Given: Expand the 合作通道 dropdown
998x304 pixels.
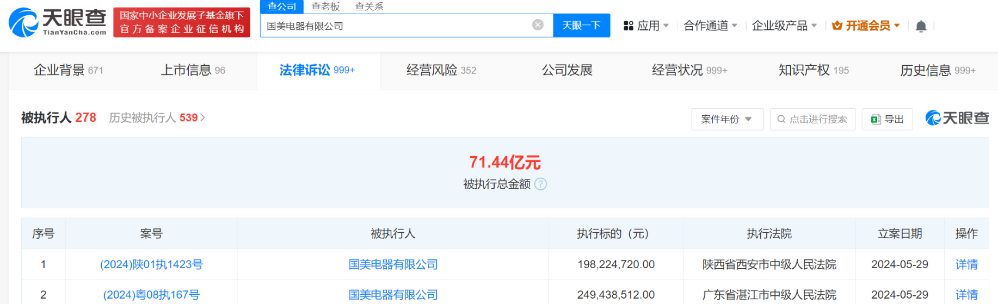Looking at the screenshot, I should 710,26.
